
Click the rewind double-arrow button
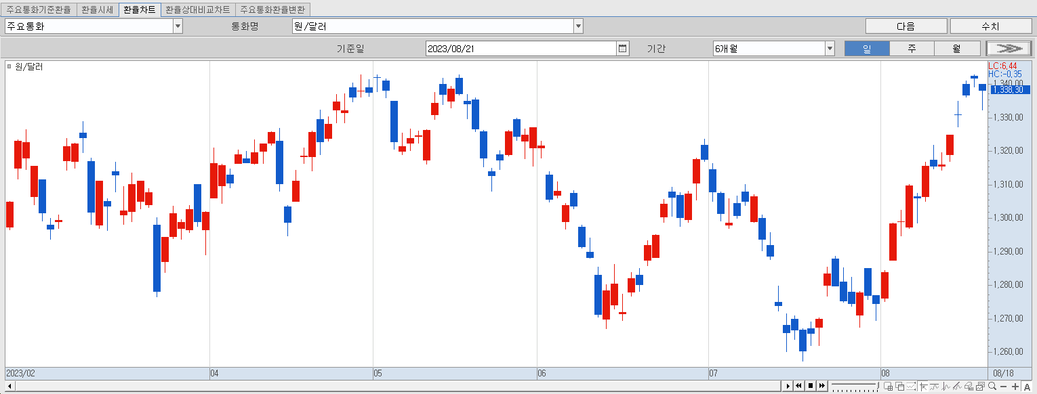pyautogui.click(x=799, y=386)
